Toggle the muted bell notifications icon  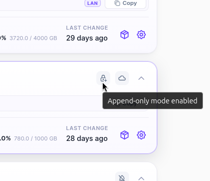point(122,178)
